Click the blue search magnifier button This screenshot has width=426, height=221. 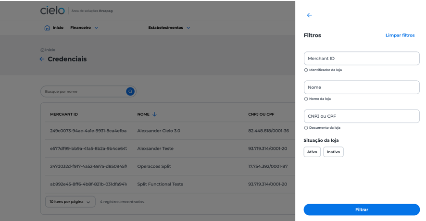(130, 91)
